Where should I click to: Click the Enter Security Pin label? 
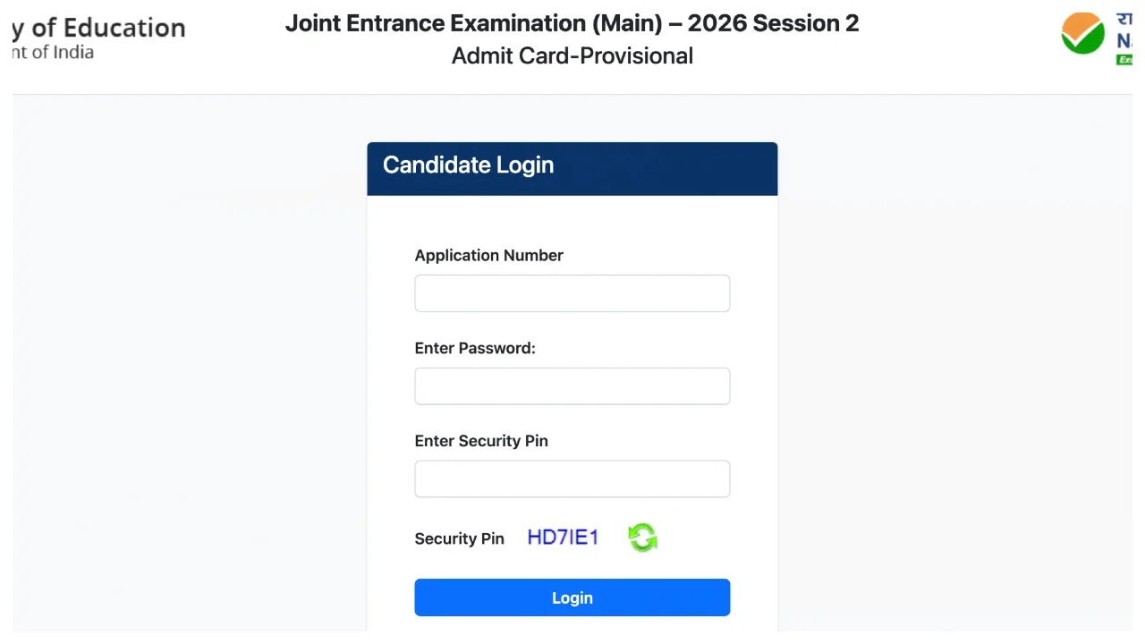[481, 441]
